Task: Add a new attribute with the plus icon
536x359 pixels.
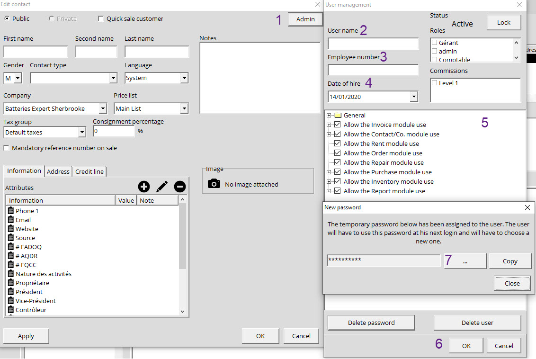Action: coord(144,187)
